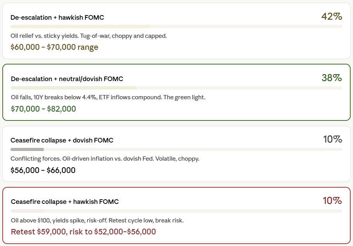Click the 42% scenario progress bar
Image resolution: width=353 pixels, height=246 pixels.
pos(176,27)
